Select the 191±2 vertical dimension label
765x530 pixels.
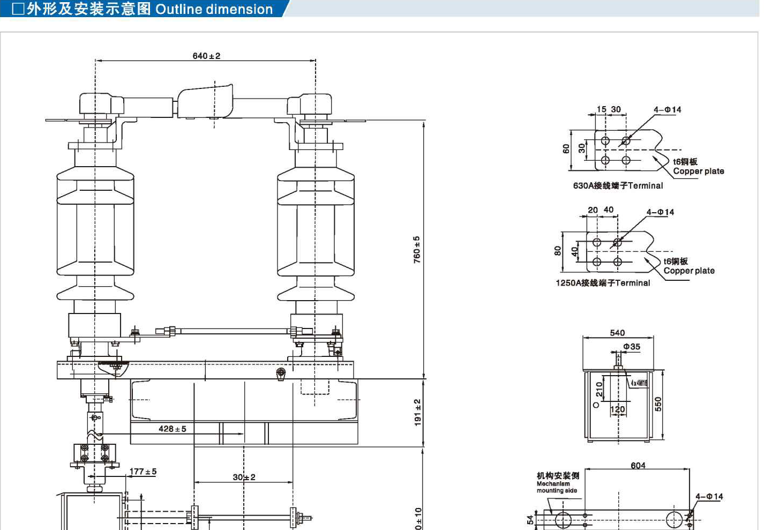(x=417, y=413)
